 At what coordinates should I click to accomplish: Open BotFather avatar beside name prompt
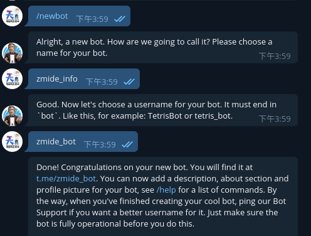coord(12,53)
